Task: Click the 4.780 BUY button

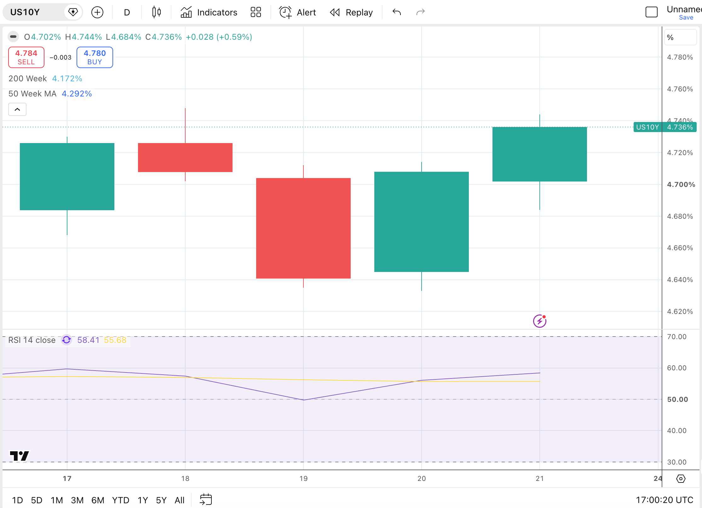Action: [x=95, y=57]
